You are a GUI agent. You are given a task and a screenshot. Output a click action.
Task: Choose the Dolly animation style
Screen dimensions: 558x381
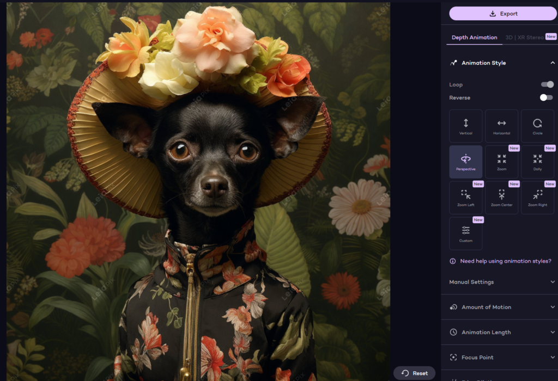pos(537,162)
